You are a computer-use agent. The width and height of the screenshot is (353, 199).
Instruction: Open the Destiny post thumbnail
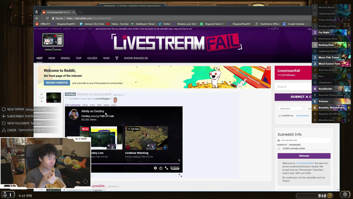[54, 97]
